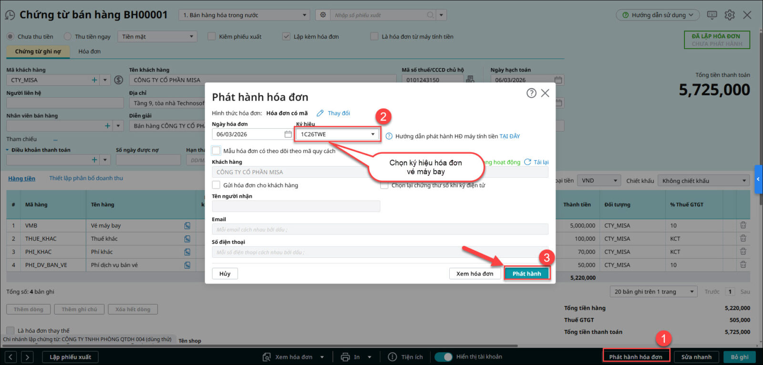Screen dimensions: 763x365
Task: Click the Sửa nhanh button
Action: point(696,357)
